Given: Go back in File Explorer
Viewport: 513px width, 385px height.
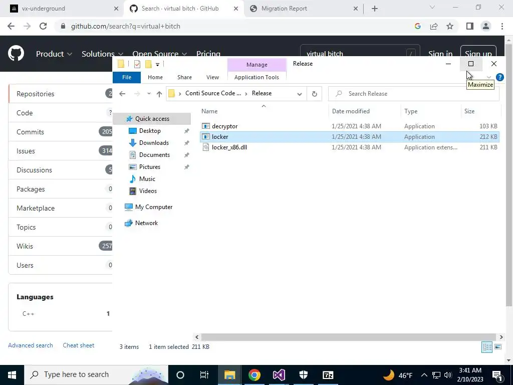Looking at the screenshot, I should 122,94.
